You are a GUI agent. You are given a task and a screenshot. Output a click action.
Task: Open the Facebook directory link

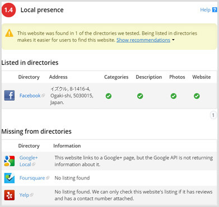pos(30,96)
